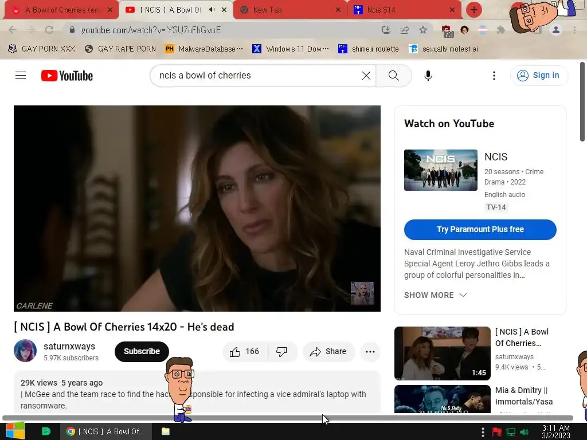Click the horizontal page scrollbar
The image size is (587, 440).
coord(288,418)
